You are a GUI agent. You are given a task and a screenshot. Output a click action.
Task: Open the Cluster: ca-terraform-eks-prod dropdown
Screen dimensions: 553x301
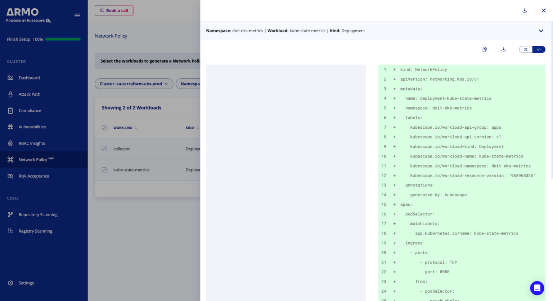point(134,84)
